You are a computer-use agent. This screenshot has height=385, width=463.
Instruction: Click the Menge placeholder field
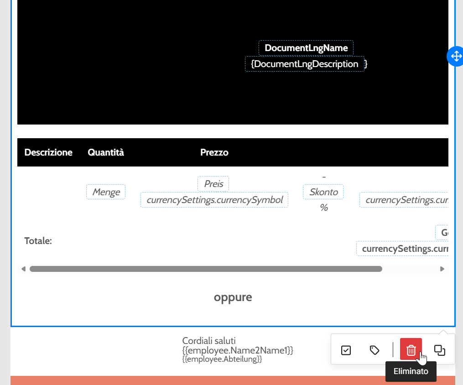106,192
